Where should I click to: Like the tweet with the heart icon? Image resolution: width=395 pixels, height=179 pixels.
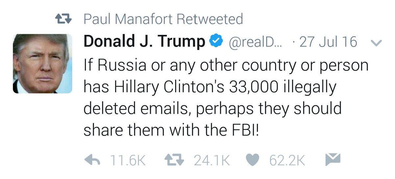point(254,160)
